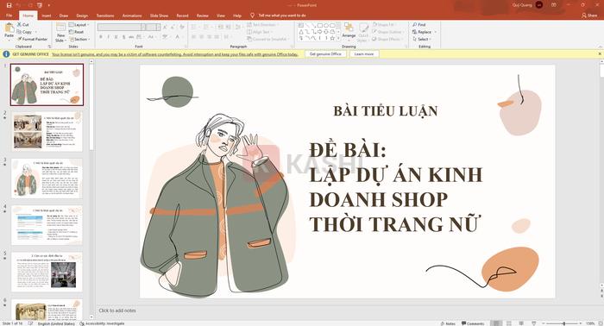604x326 pixels.
Task: Click Convert to SmartArt
Action: (267, 40)
